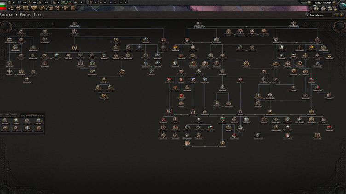
Task: Open production with the gear icon
Action: [x=58, y=8]
